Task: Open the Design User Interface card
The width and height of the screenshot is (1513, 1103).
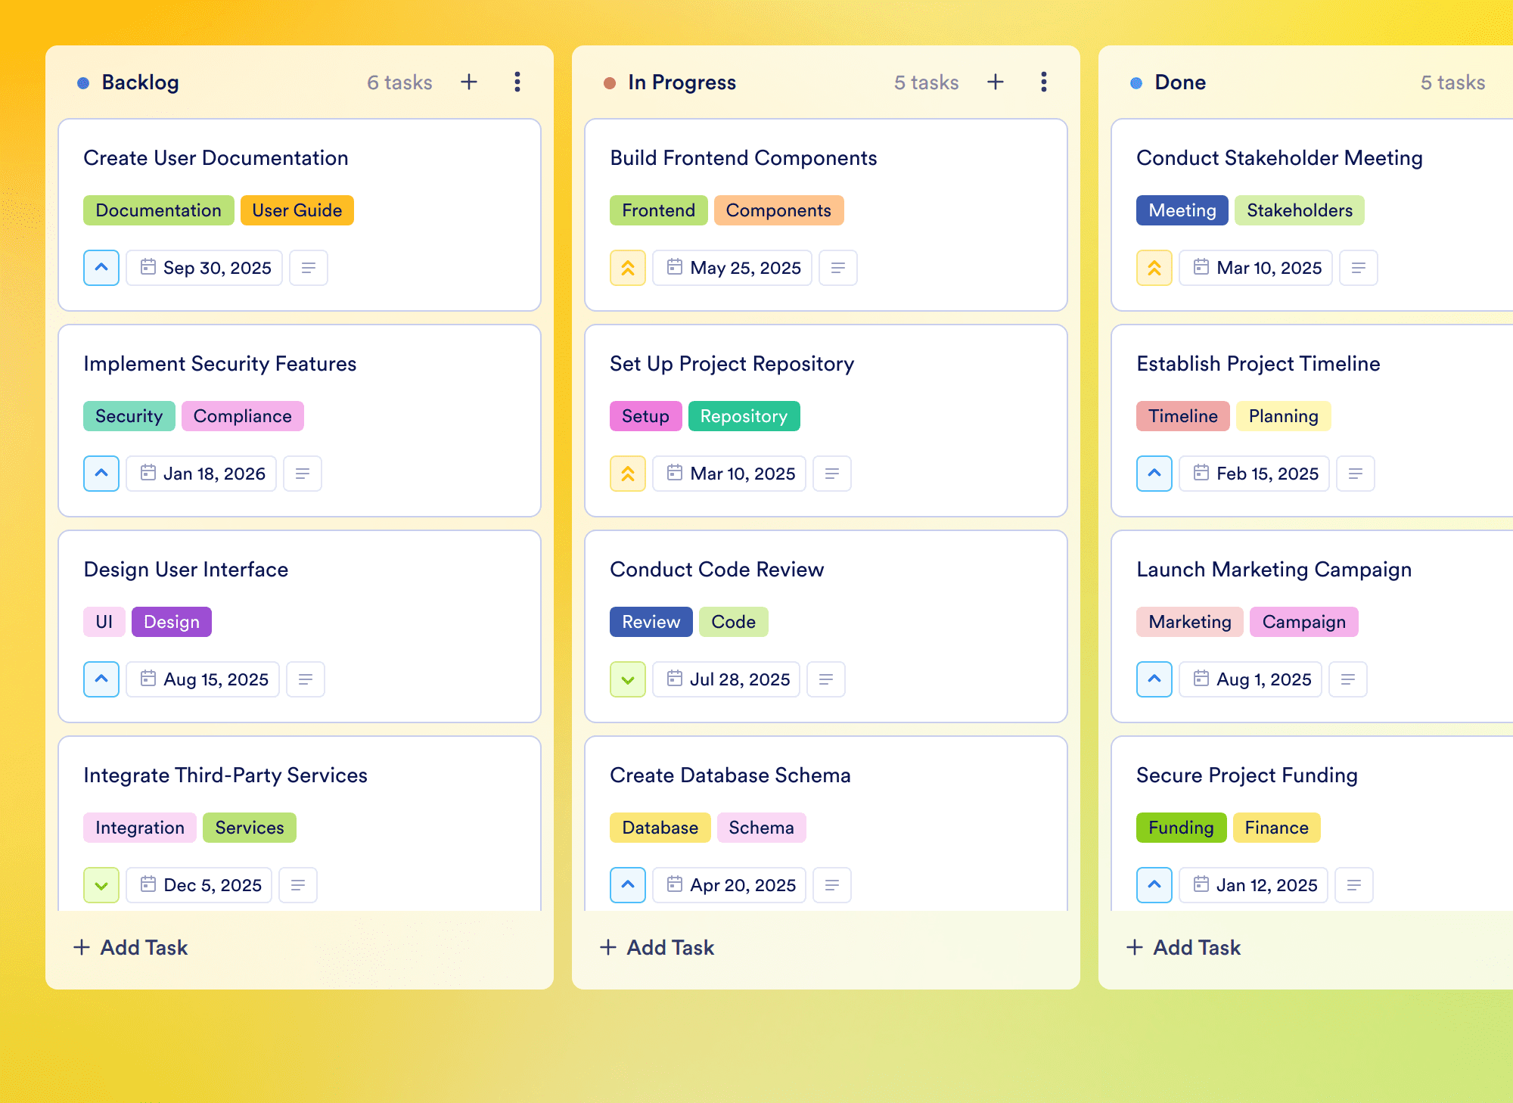Action: pyautogui.click(x=186, y=570)
